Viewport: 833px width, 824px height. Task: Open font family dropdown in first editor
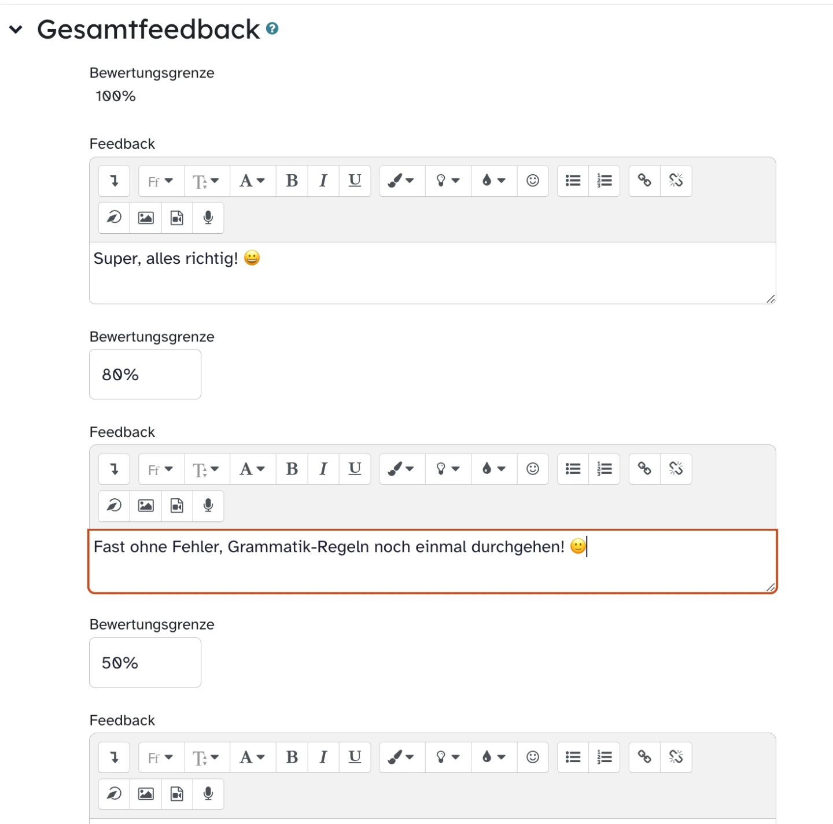click(161, 181)
